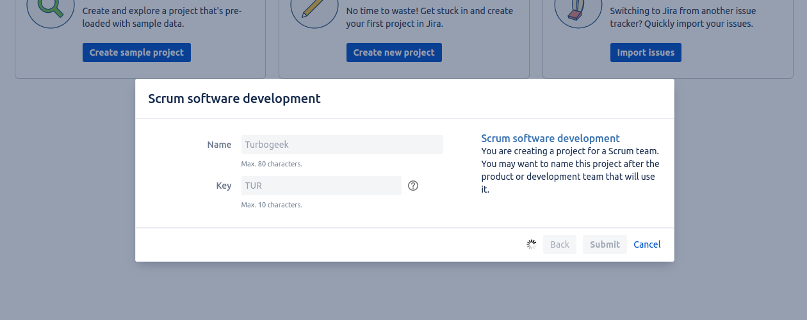
Task: Click the help question mark beside Key field
Action: coord(413,186)
